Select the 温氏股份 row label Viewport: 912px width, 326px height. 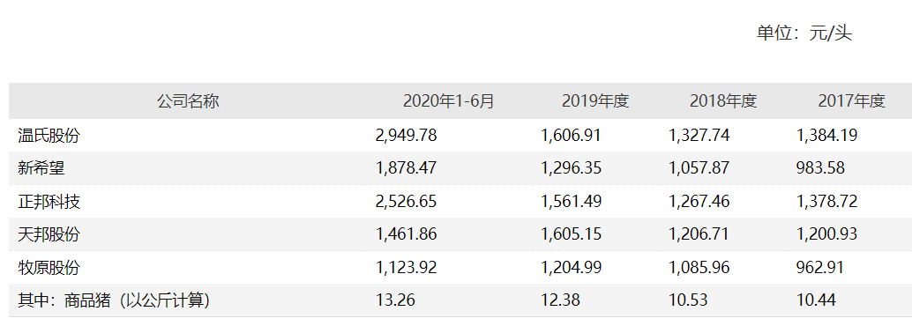click(x=49, y=136)
